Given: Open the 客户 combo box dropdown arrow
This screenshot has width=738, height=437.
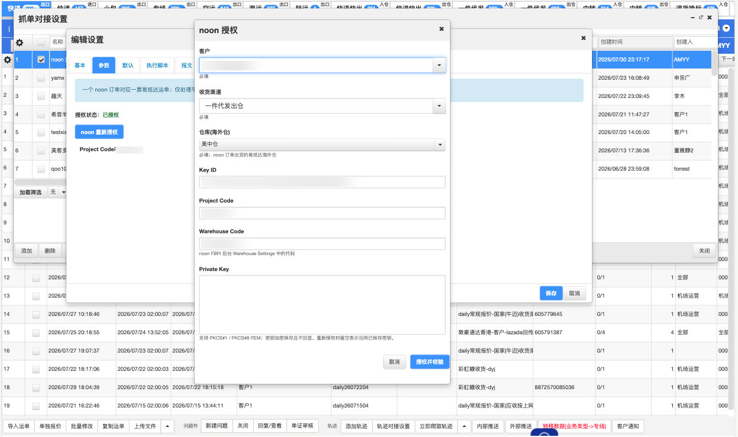Looking at the screenshot, I should point(439,66).
